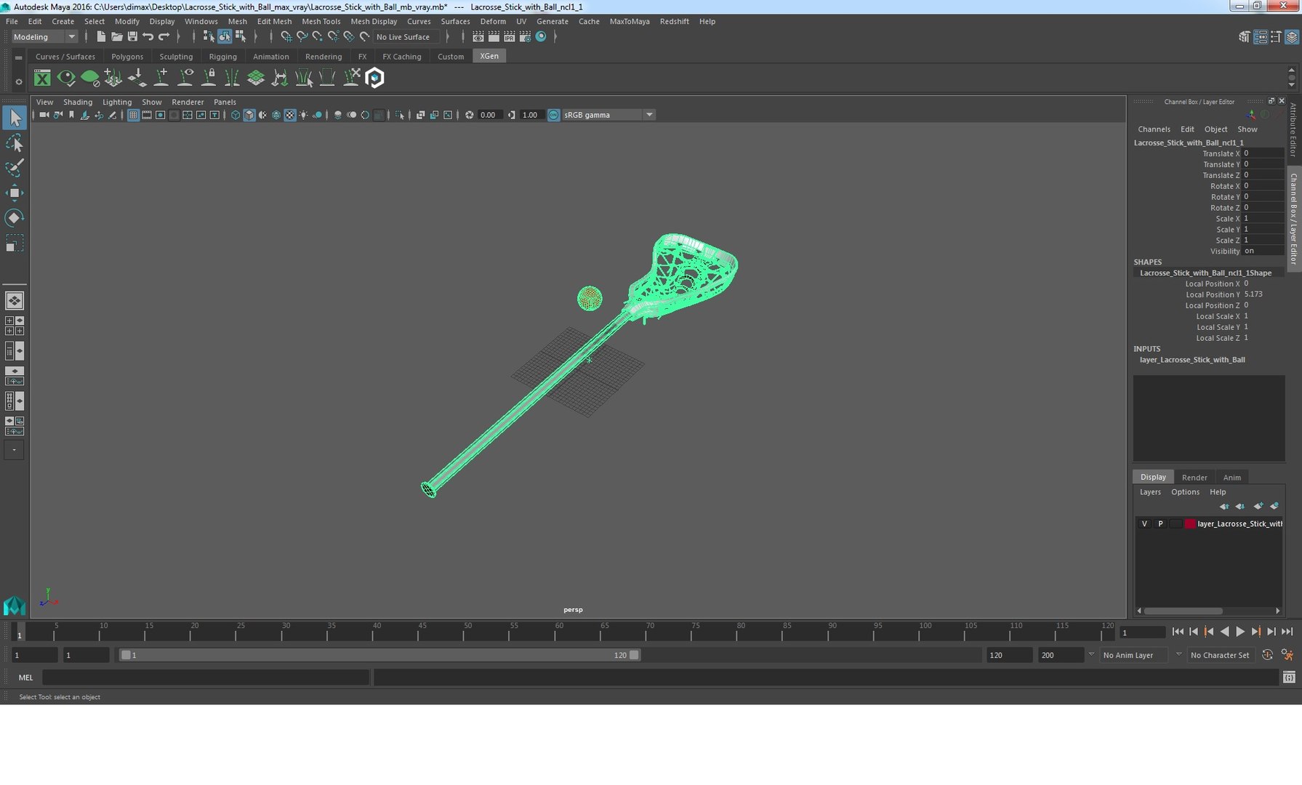1302x785 pixels.
Task: Click the XGen window shelf icon
Action: point(43,78)
